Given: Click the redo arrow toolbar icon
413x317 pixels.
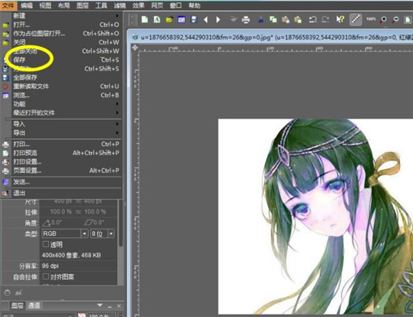Looking at the screenshot, I should pos(326,19).
